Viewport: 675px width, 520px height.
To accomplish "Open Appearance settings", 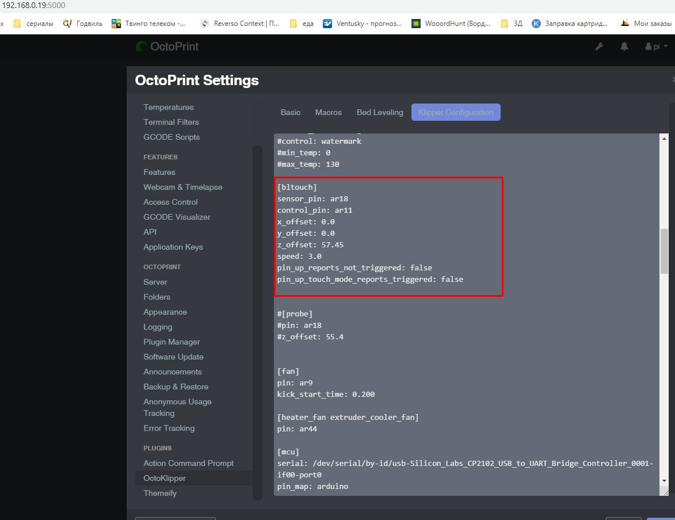I will click(165, 312).
